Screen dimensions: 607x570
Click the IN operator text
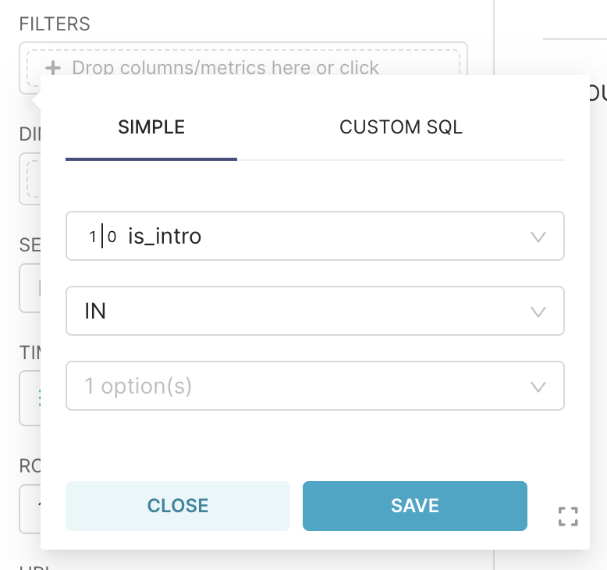96,312
